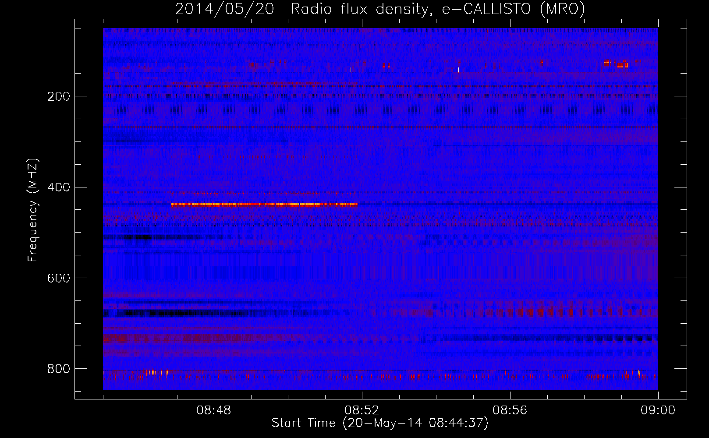Click the 'Frequency (MHZ)' y-axis label

point(33,210)
